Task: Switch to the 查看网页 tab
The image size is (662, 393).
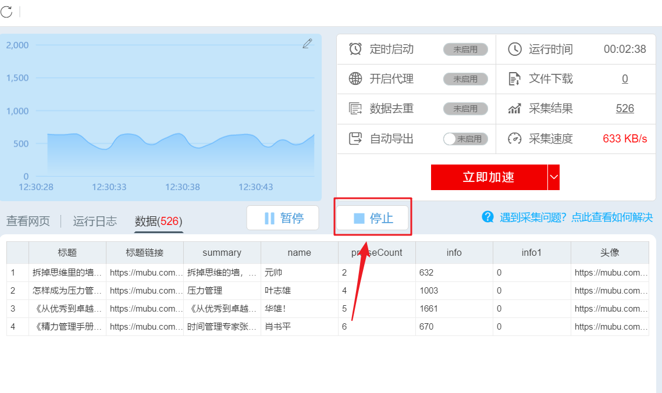Action: tap(28, 221)
